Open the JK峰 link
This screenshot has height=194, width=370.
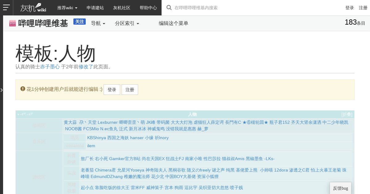151,122
